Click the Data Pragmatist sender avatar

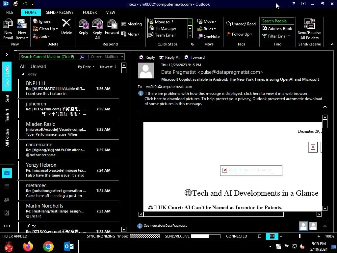pos(146,70)
